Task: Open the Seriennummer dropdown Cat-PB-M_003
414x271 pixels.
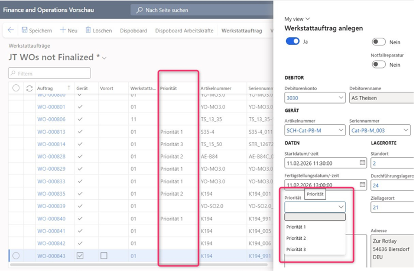Action: click(406, 130)
